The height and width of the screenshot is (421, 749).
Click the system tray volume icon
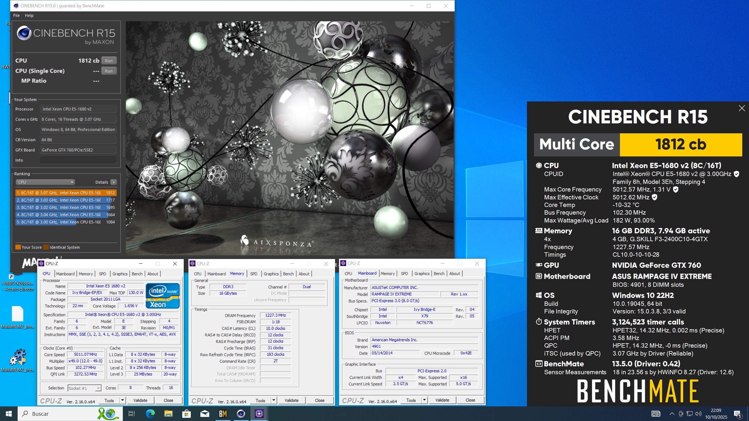point(698,414)
